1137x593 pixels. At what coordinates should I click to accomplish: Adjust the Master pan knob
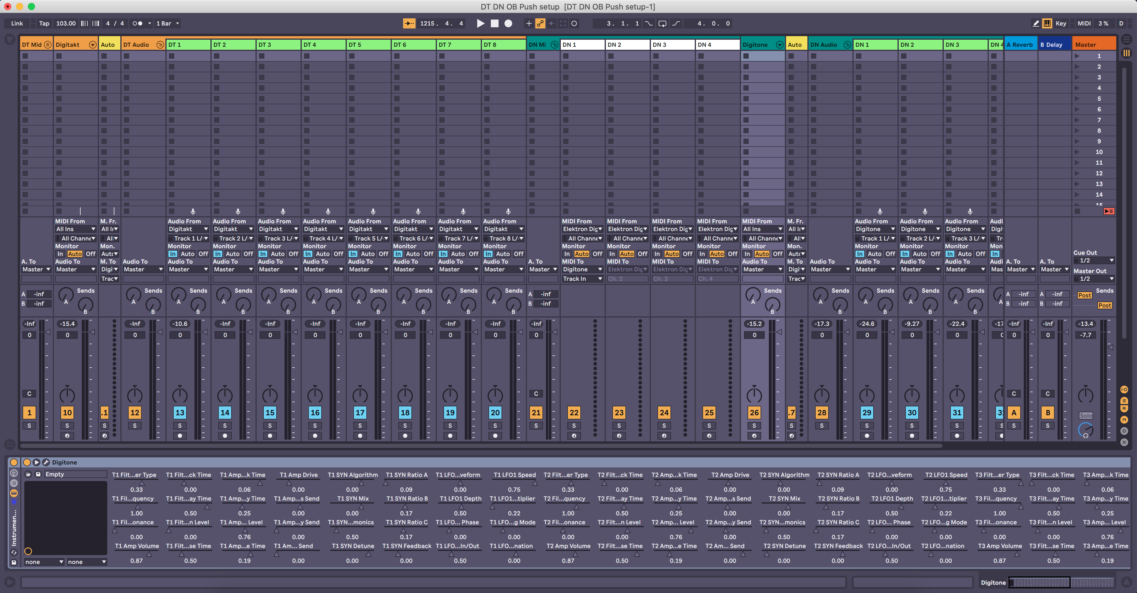(1085, 395)
